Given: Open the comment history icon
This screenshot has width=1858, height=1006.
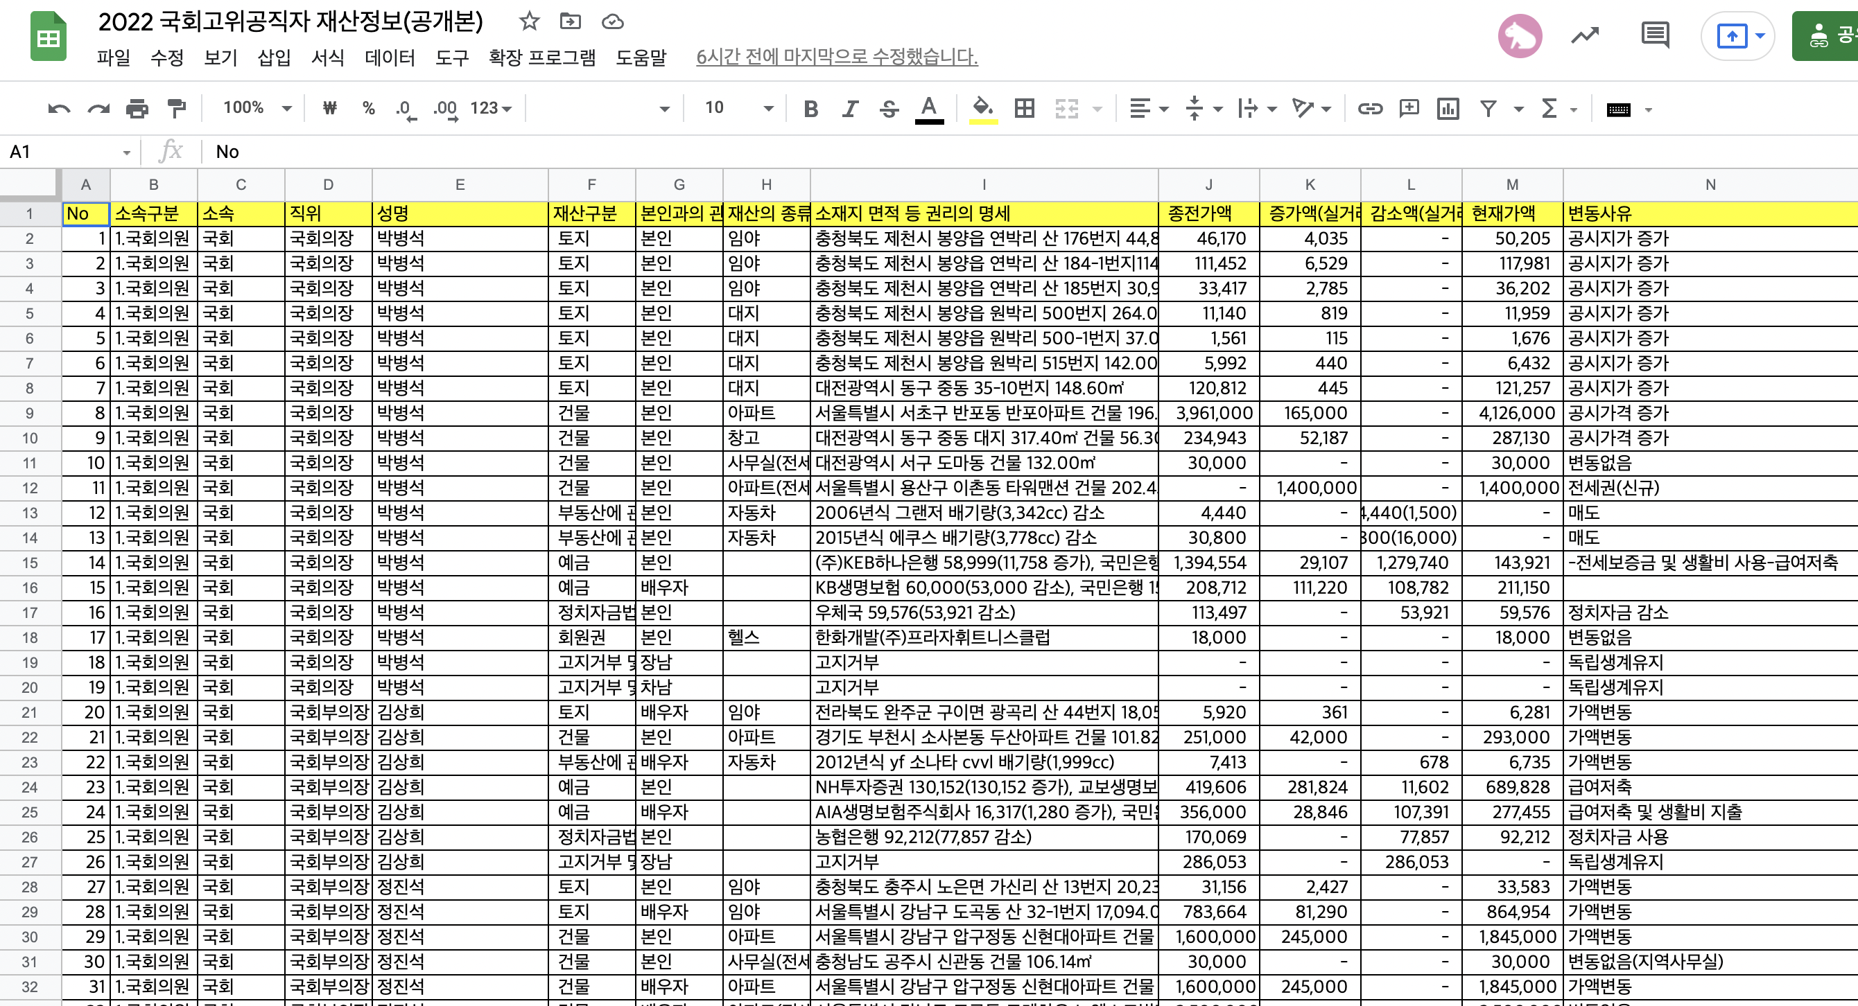Looking at the screenshot, I should [x=1655, y=35].
